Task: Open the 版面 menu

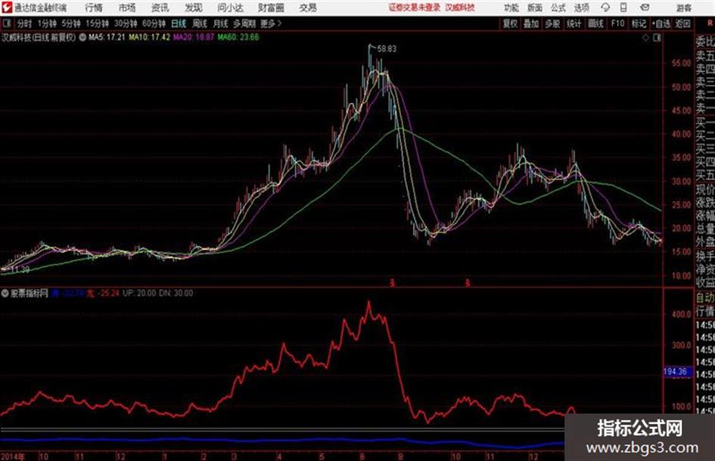Action: tap(534, 8)
